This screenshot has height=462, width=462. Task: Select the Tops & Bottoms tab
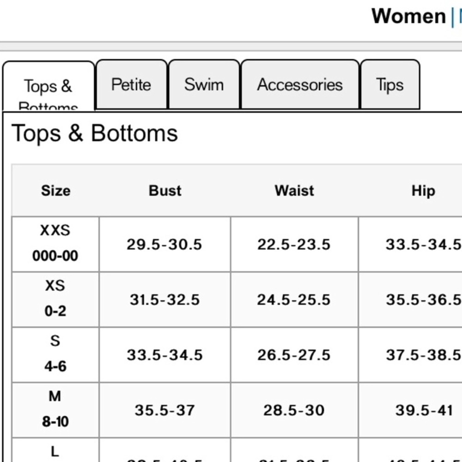click(x=49, y=86)
